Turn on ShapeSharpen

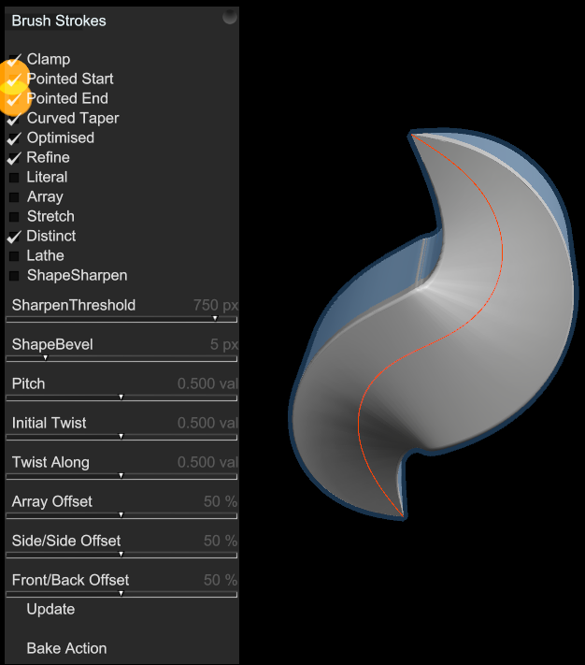pos(14,276)
